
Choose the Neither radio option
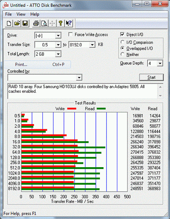coord(122,54)
